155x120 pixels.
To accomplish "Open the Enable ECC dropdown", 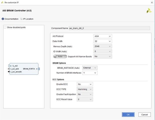I will click(85, 84).
